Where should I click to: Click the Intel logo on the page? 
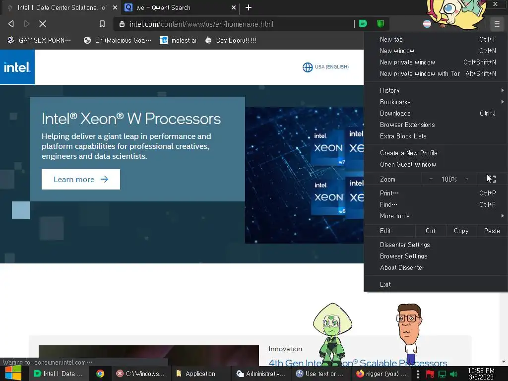click(x=17, y=67)
